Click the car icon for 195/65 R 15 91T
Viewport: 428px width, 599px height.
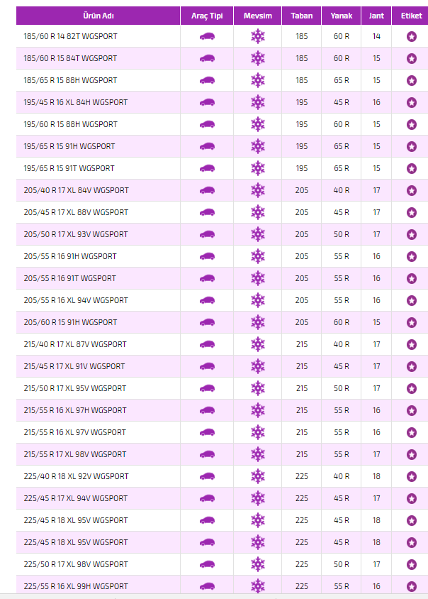206,169
